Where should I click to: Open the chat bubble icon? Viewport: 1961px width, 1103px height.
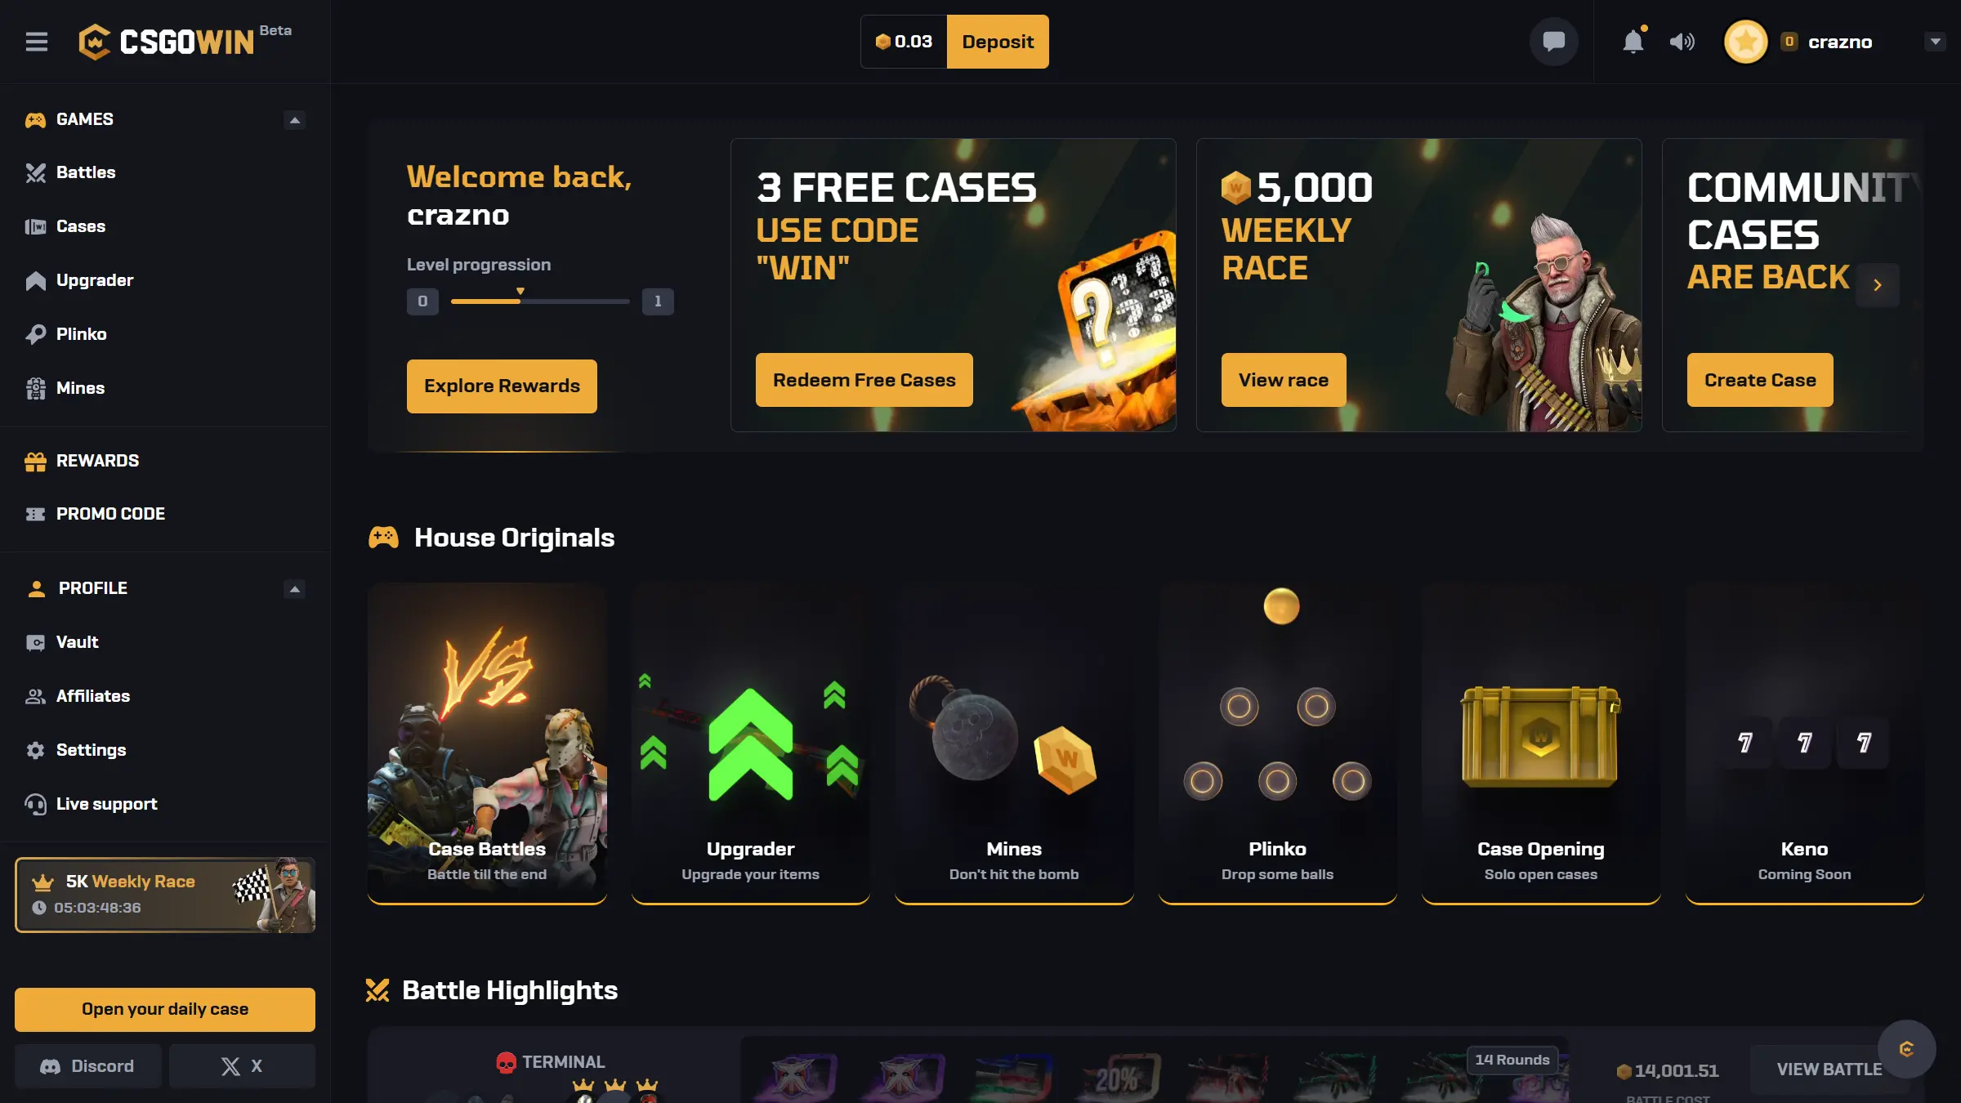(1553, 42)
